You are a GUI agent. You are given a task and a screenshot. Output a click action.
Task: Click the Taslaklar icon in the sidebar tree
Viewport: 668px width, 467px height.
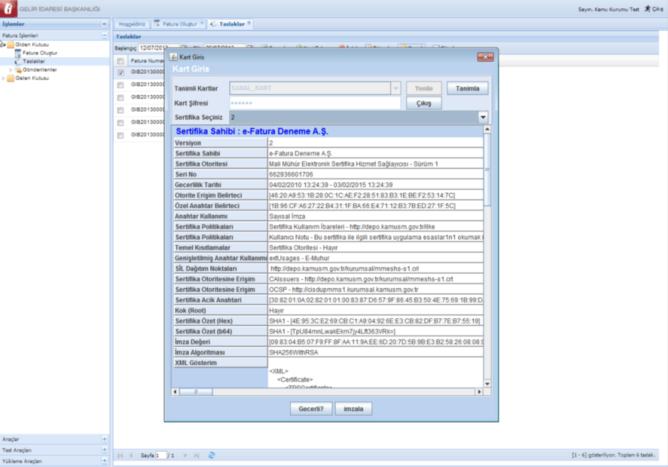tap(18, 61)
